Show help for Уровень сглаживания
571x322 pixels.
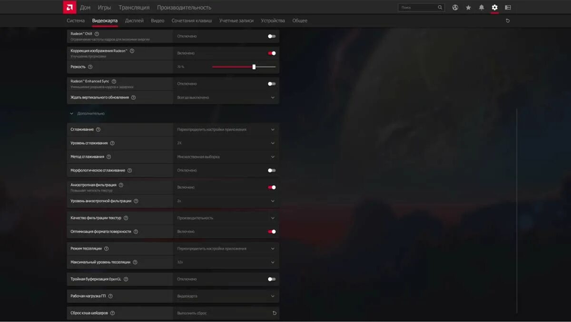pyautogui.click(x=112, y=143)
